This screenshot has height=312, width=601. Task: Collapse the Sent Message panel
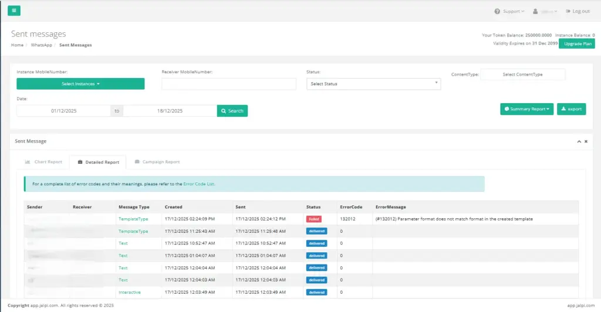[579, 141]
